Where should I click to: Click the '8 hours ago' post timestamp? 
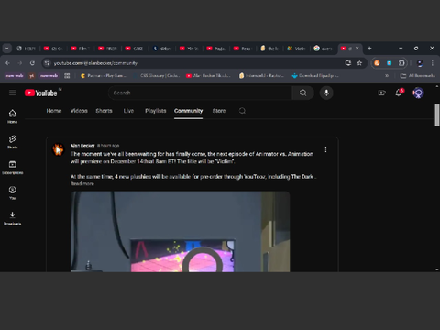(108, 146)
